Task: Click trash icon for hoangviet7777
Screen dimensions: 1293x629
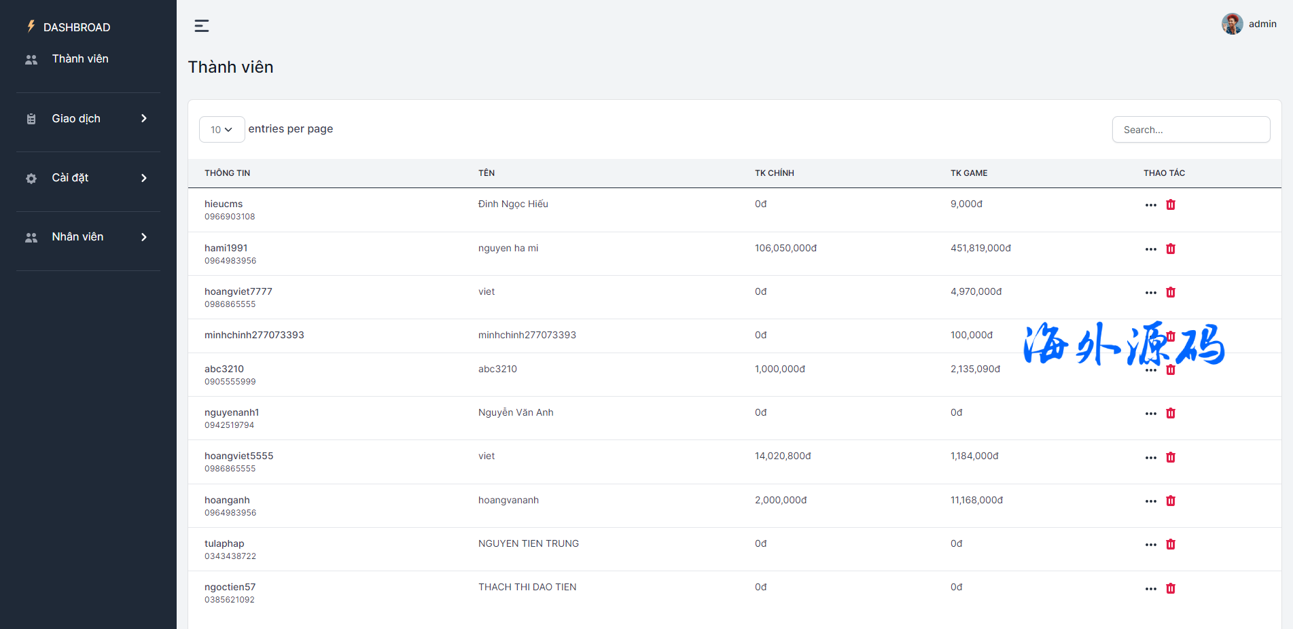Action: click(x=1170, y=292)
